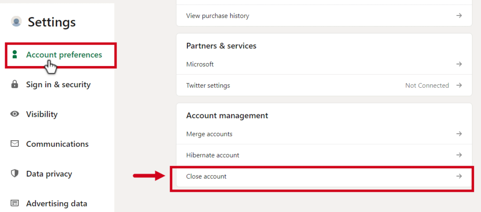This screenshot has height=212, width=481.
Task: Click Close account option
Action: [x=207, y=176]
